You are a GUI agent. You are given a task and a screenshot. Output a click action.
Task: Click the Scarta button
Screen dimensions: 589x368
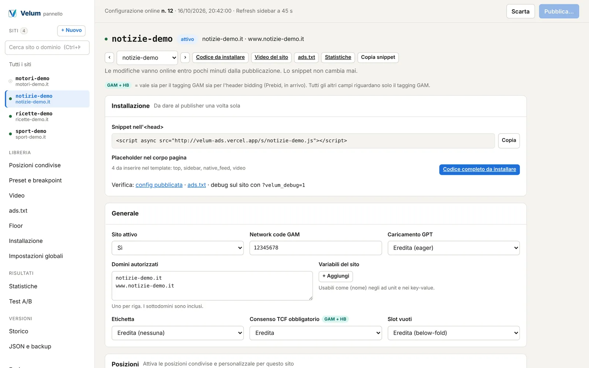point(521,11)
